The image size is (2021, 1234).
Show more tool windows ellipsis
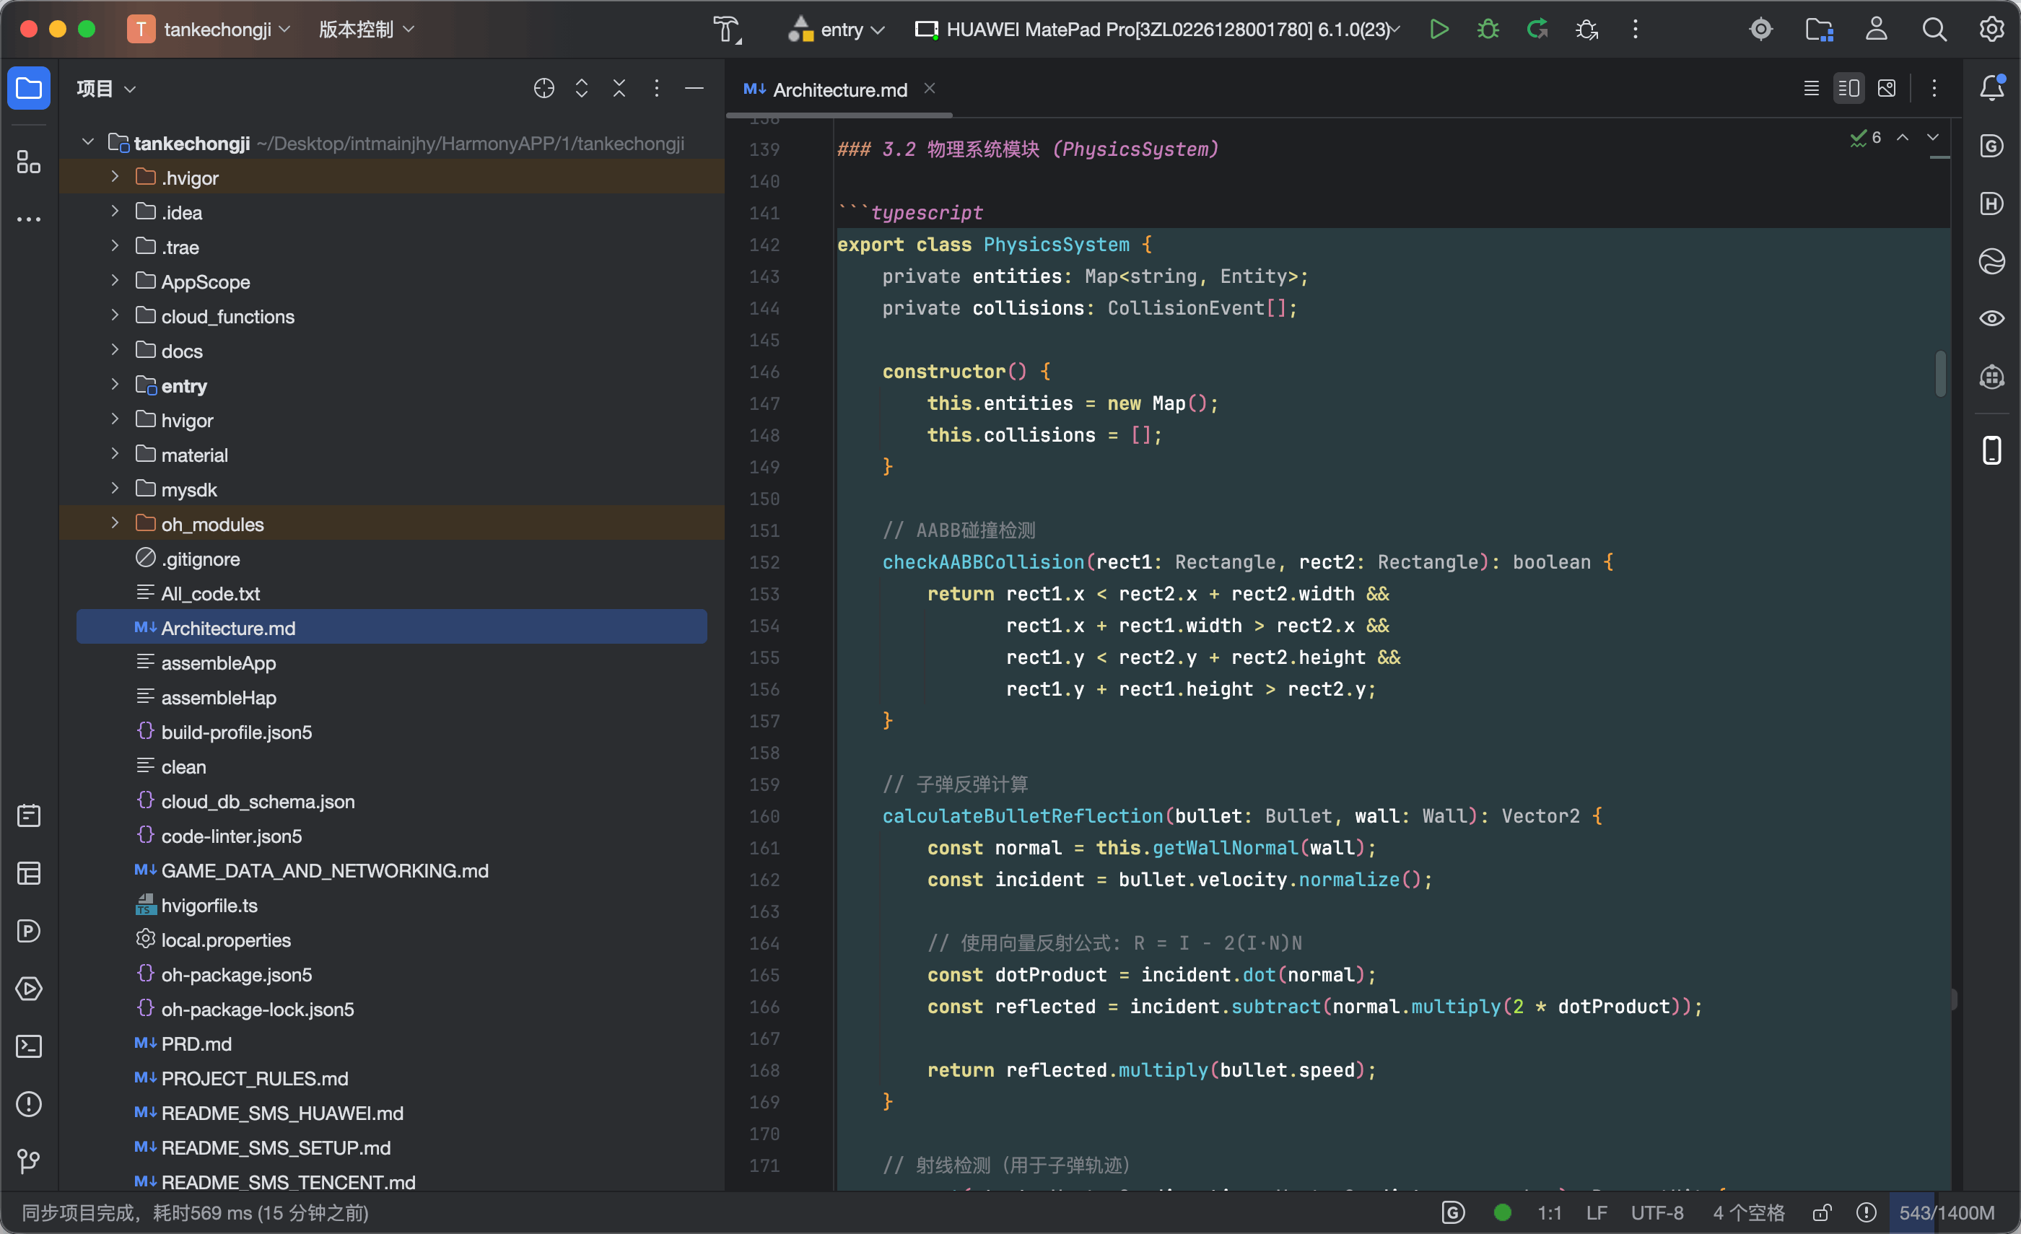[29, 219]
